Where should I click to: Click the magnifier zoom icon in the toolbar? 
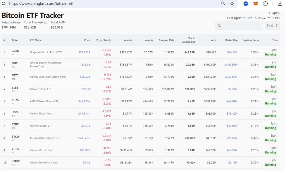tap(223, 3)
